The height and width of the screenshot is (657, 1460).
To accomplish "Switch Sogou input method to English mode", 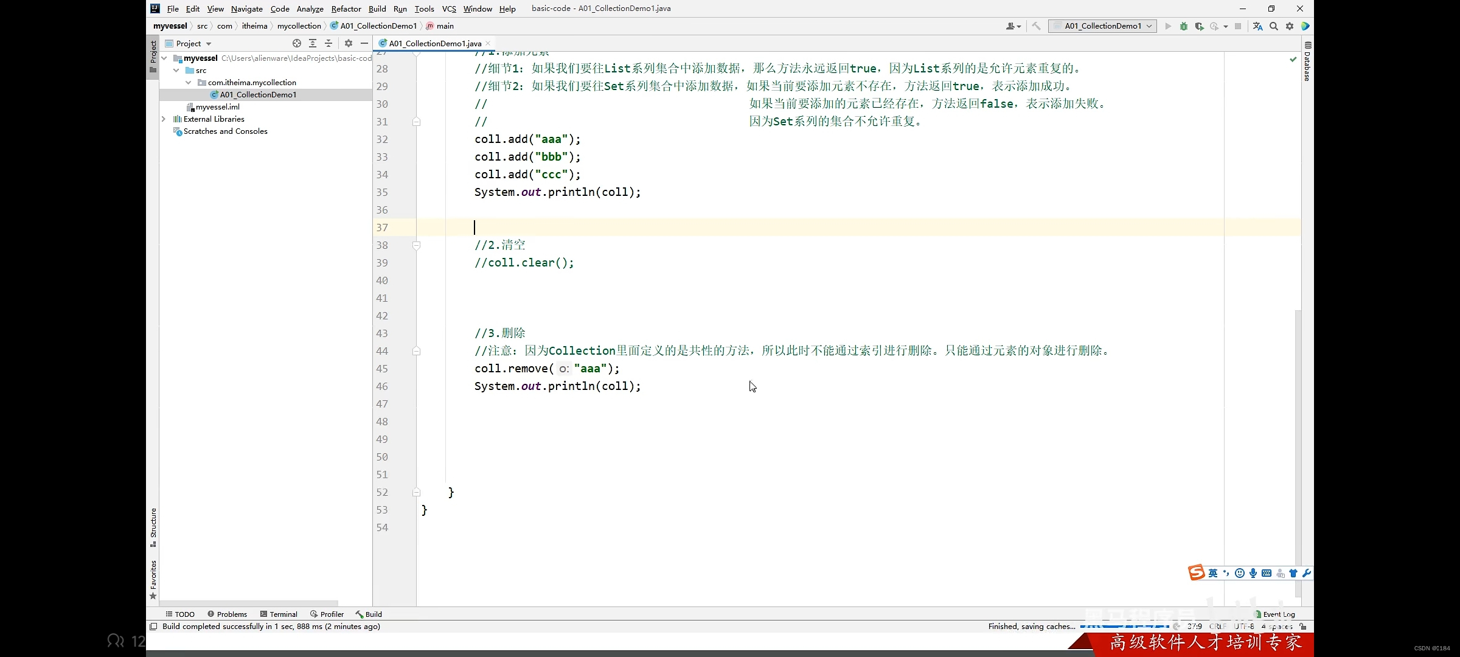I will coord(1212,572).
